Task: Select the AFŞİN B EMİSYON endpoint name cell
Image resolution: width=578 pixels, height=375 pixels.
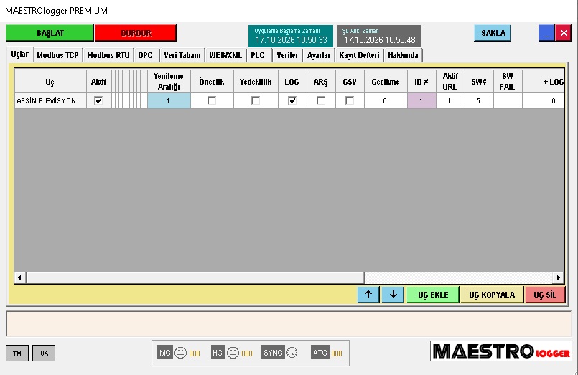Action: coord(50,101)
